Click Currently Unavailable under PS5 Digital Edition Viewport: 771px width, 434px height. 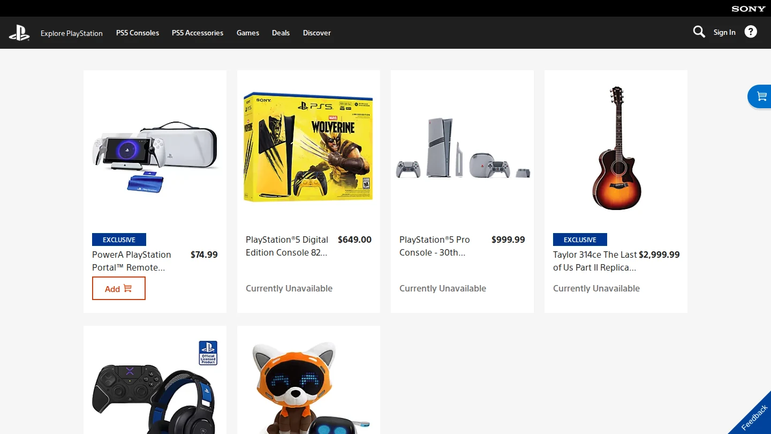coord(289,288)
